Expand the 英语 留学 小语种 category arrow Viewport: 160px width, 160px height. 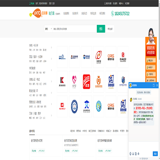coord(52,59)
